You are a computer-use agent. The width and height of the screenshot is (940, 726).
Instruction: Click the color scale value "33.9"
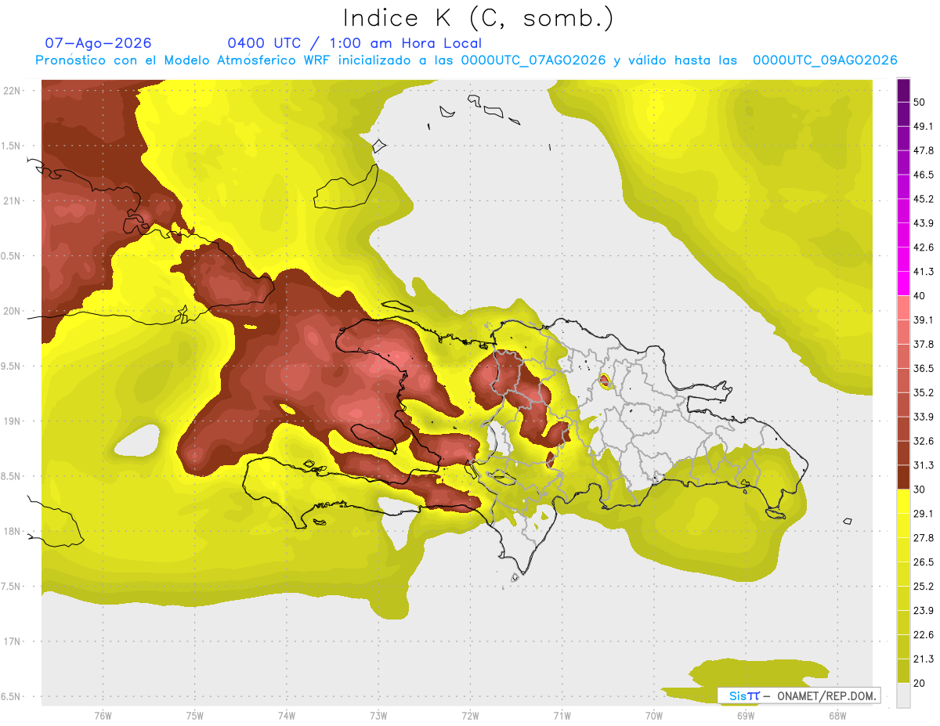coord(924,417)
